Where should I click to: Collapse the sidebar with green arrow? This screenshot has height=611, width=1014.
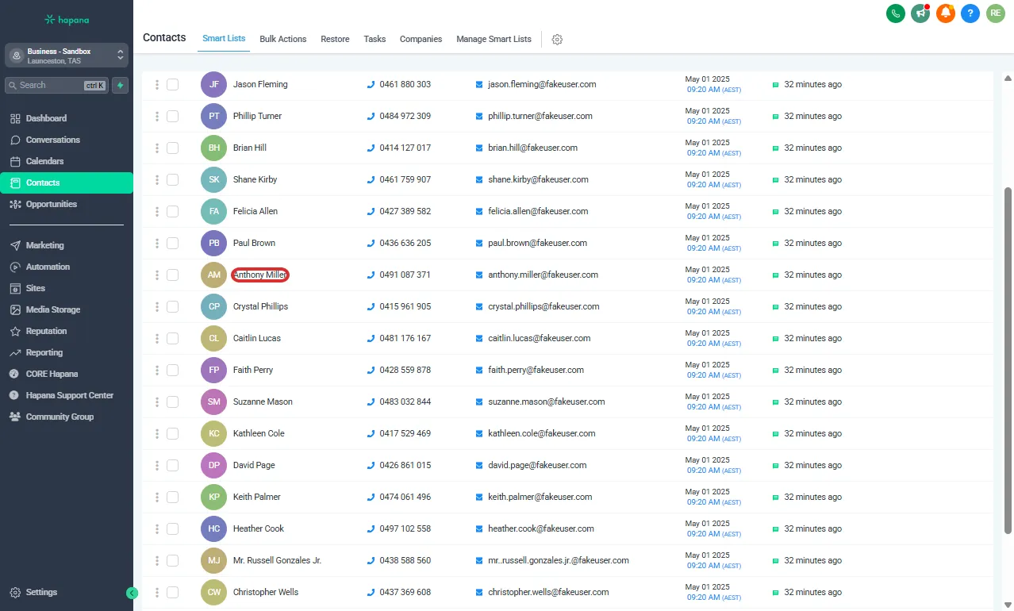pyautogui.click(x=132, y=593)
